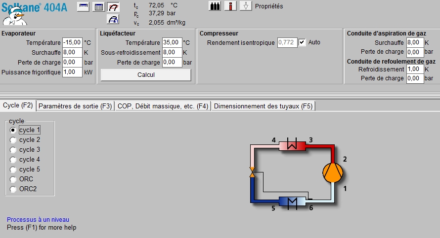Viewport: 440px width, 238px height.
Task: Click the orange compressor symbol in diagram
Action: point(333,173)
